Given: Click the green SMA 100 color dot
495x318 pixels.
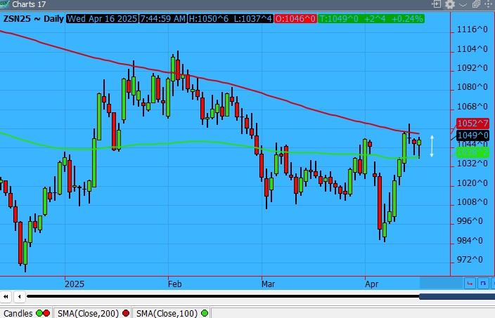Looking at the screenshot, I should pyautogui.click(x=205, y=313).
